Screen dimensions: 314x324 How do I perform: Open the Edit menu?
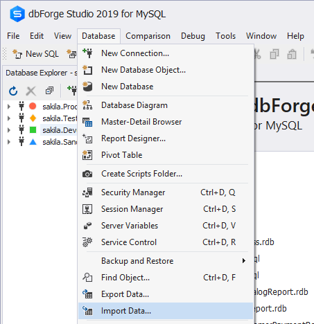(37, 36)
